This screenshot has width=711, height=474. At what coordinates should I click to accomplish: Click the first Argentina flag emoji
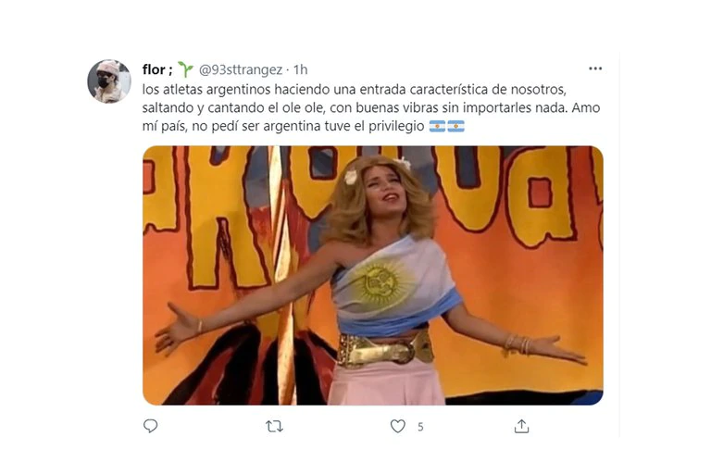437,126
